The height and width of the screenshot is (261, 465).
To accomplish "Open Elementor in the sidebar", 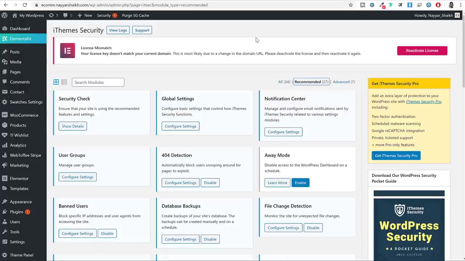I will tap(23, 178).
